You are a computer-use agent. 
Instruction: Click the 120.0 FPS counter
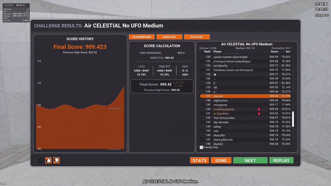pos(322,15)
